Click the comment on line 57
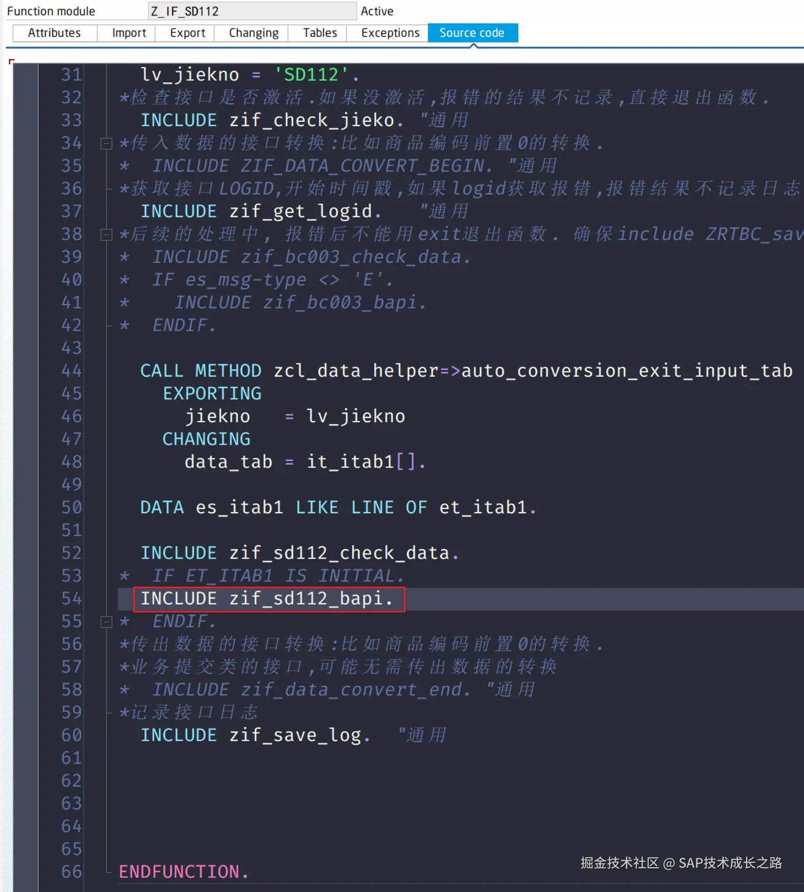This screenshot has height=892, width=804. (338, 667)
